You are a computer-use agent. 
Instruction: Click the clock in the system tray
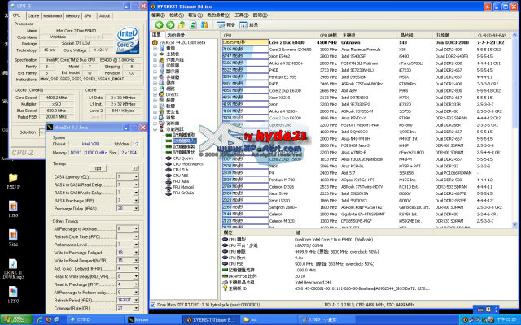point(506,319)
